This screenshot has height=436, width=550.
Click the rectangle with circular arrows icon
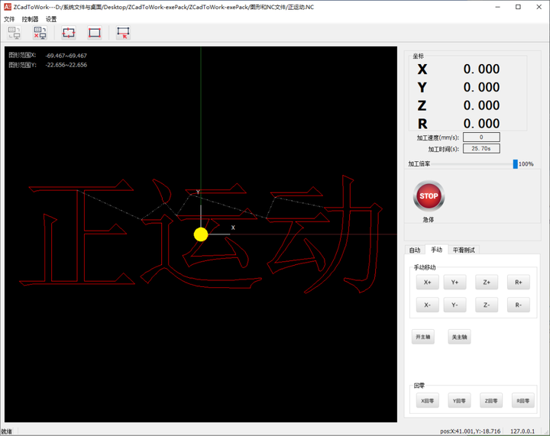coord(69,33)
